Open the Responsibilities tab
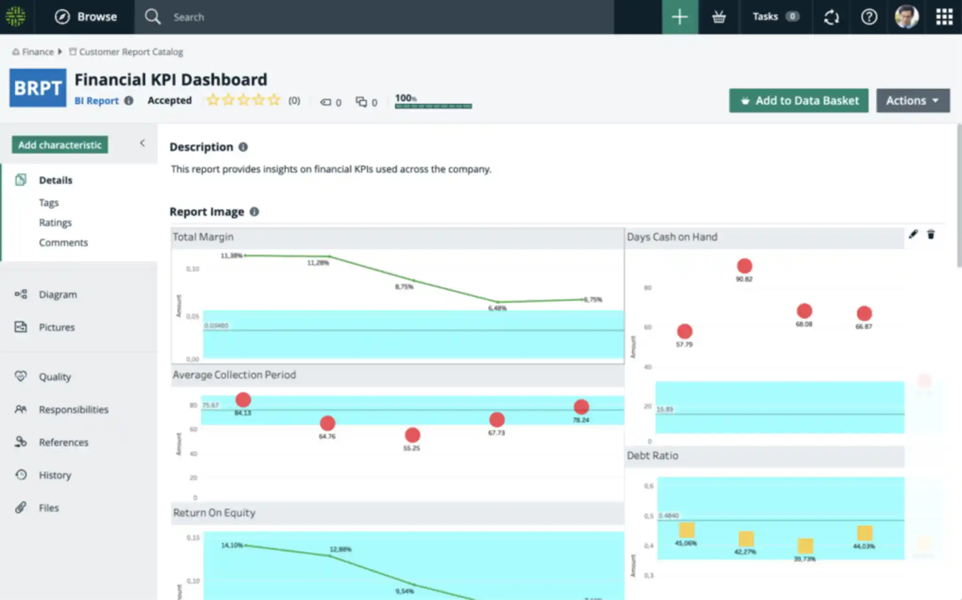This screenshot has height=600, width=962. coord(74,409)
